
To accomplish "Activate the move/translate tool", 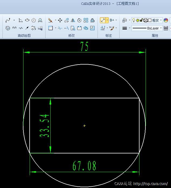I will click(x=60, y=20).
